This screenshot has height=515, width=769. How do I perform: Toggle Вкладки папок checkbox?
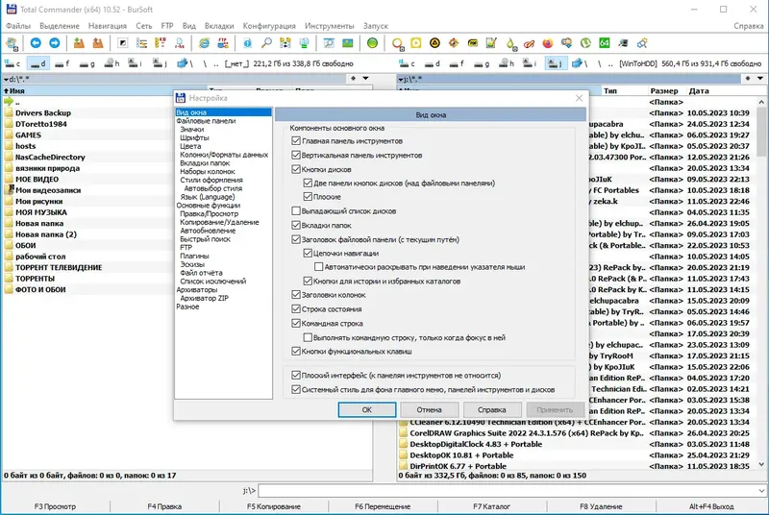tap(296, 225)
